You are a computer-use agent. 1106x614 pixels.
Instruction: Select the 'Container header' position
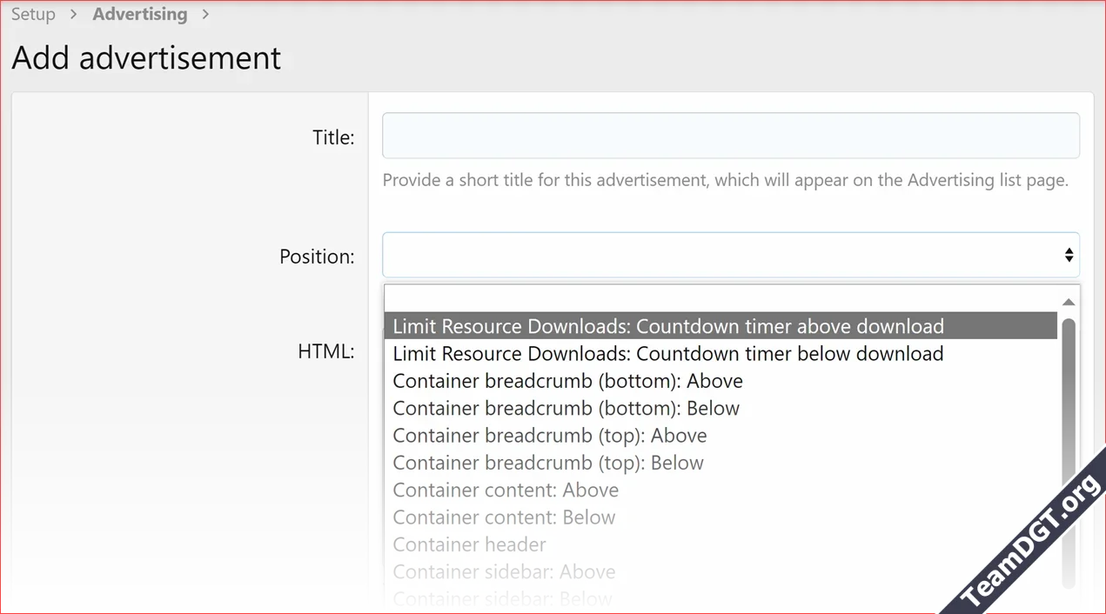[469, 544]
